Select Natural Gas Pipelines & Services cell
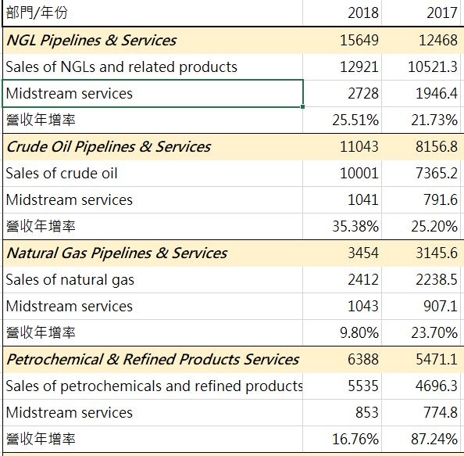 click(152, 253)
